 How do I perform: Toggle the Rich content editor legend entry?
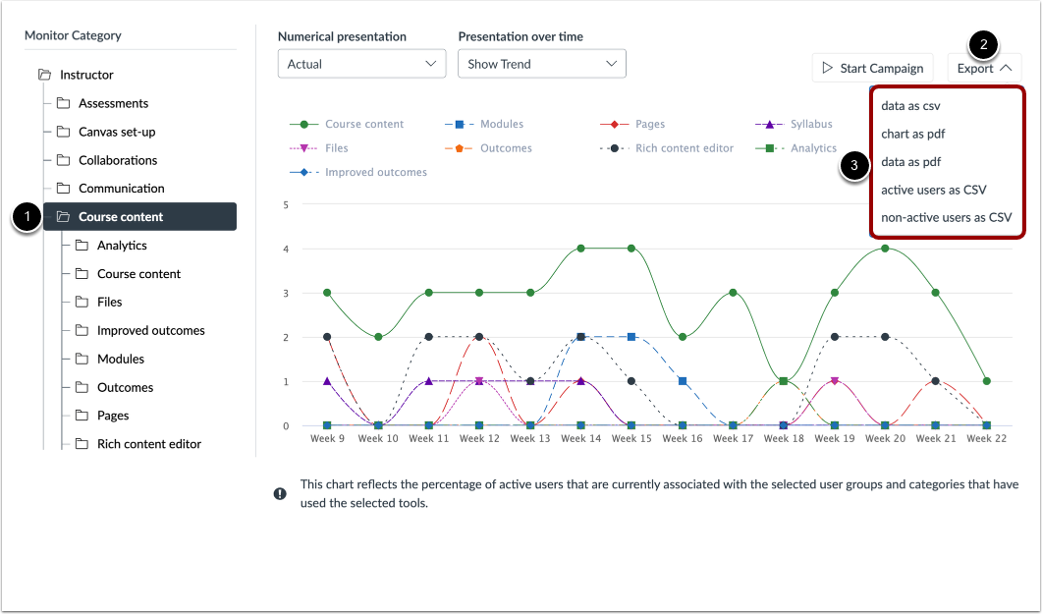(x=677, y=147)
